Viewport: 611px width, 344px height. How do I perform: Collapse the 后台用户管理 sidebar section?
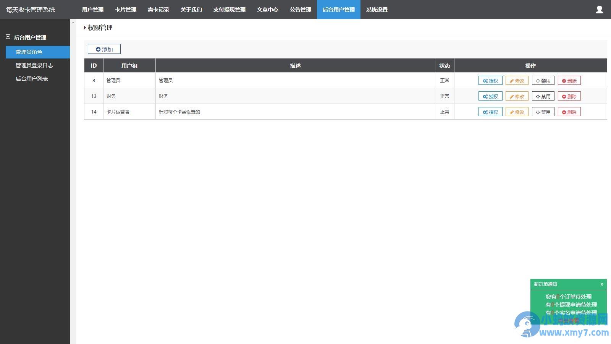coord(8,37)
